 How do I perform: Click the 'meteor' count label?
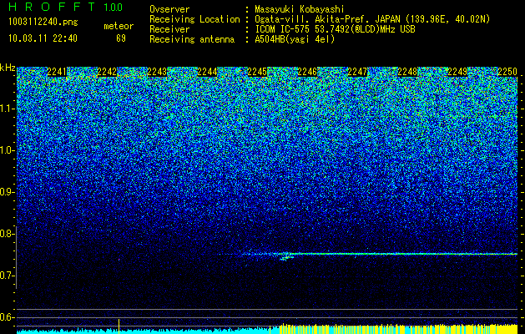[x=119, y=26]
